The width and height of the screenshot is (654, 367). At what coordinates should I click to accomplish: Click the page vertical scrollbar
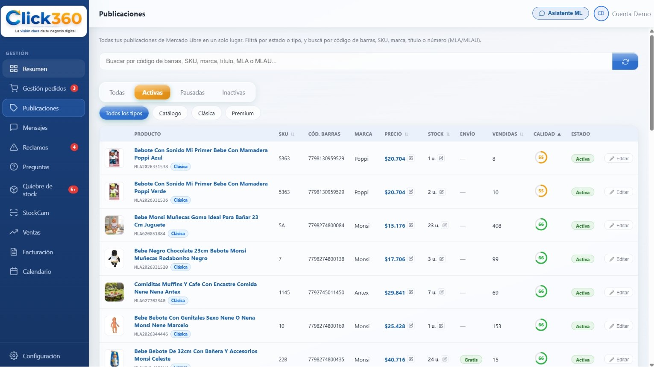(651, 83)
